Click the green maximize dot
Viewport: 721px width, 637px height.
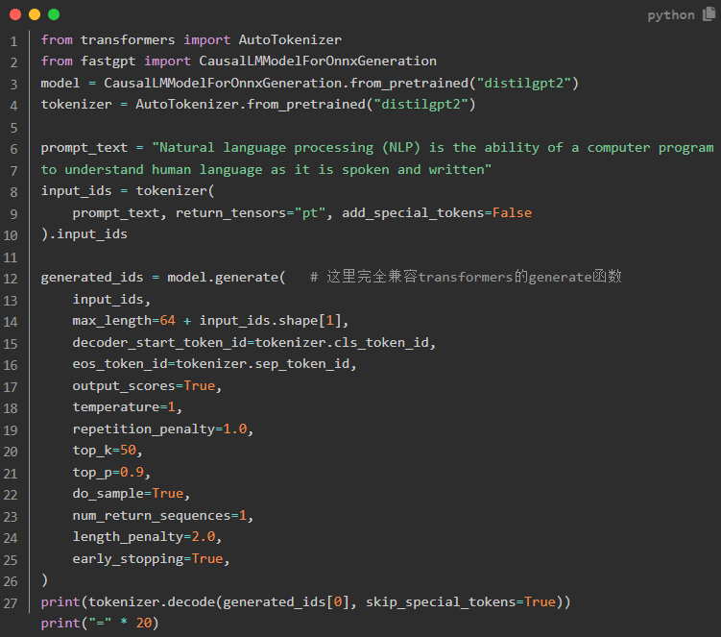54,14
